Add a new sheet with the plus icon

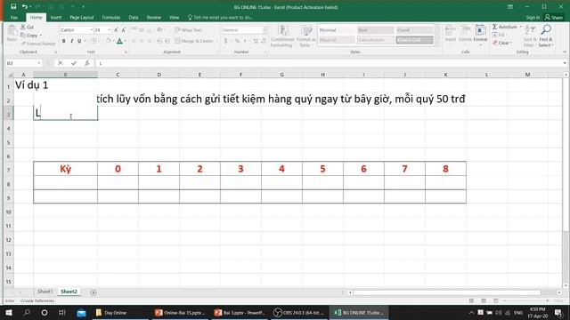pos(94,292)
